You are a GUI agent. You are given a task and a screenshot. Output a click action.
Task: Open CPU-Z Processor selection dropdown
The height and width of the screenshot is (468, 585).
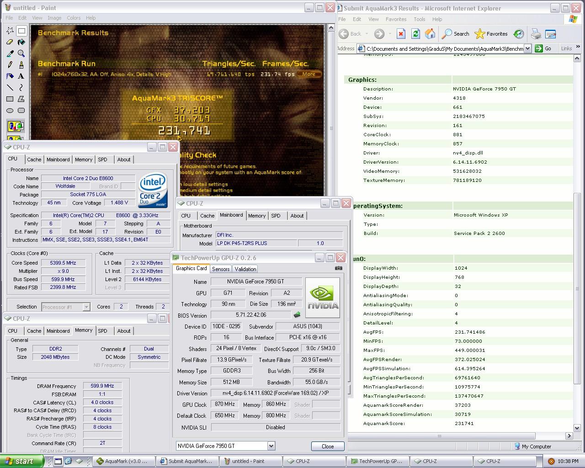click(86, 307)
